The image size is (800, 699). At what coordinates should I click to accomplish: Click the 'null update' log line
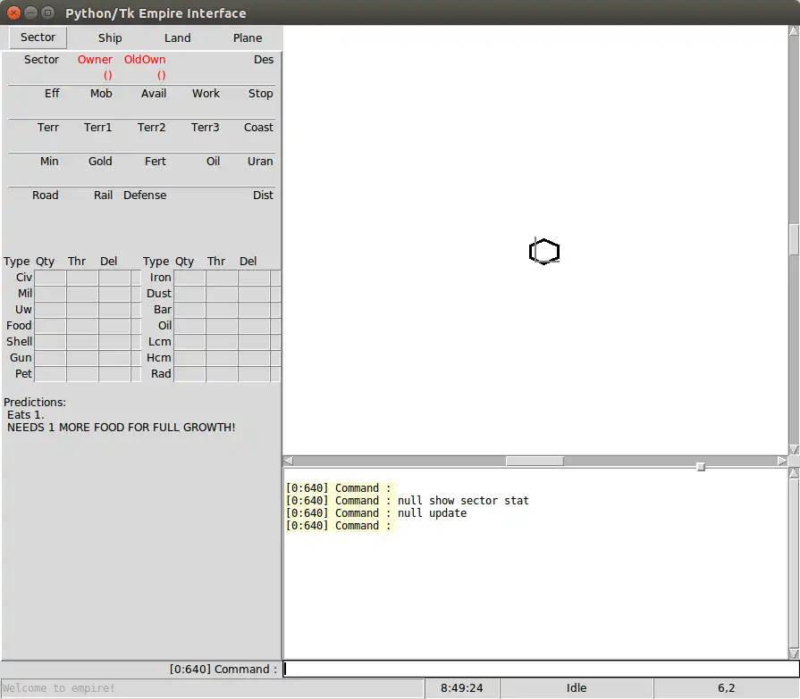tap(432, 513)
